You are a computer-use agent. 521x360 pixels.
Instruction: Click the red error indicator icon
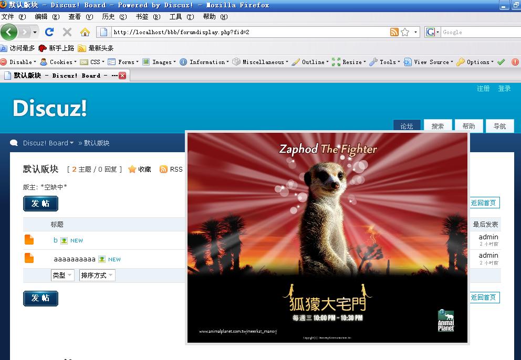point(515,62)
